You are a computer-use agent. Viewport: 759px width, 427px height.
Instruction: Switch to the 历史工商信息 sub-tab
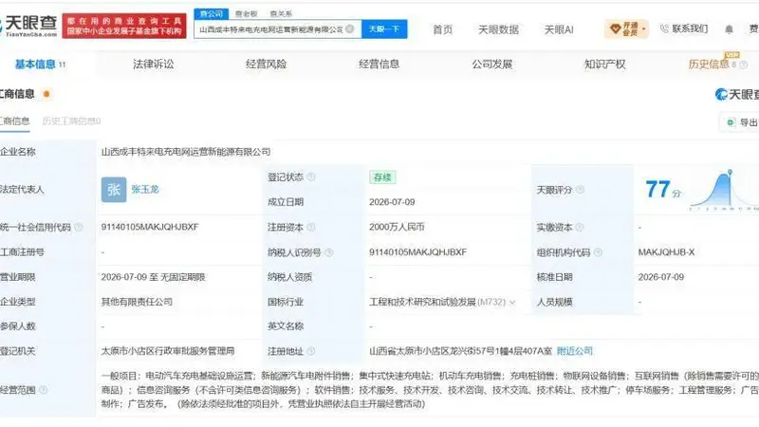(71, 121)
